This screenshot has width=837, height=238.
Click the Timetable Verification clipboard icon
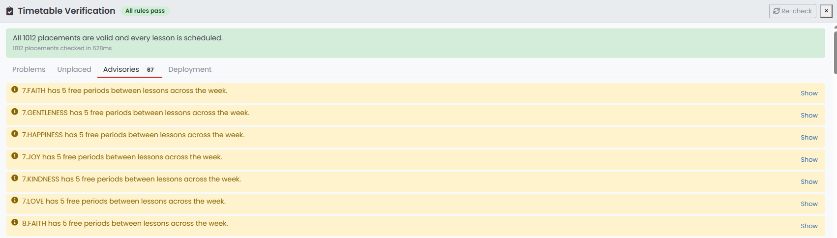pos(10,11)
